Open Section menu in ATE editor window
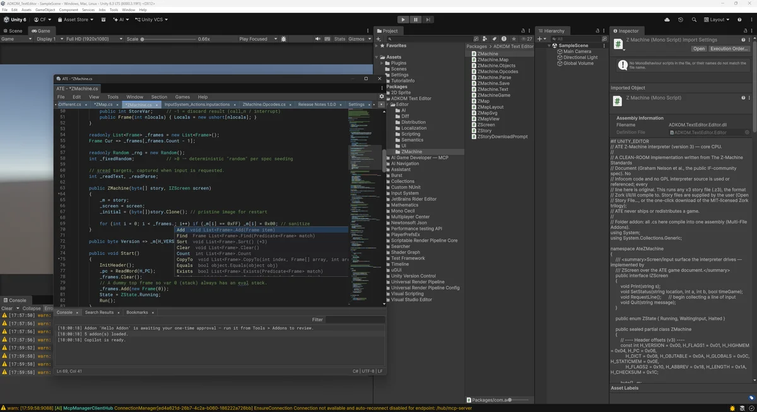757x412 pixels. tap(159, 97)
